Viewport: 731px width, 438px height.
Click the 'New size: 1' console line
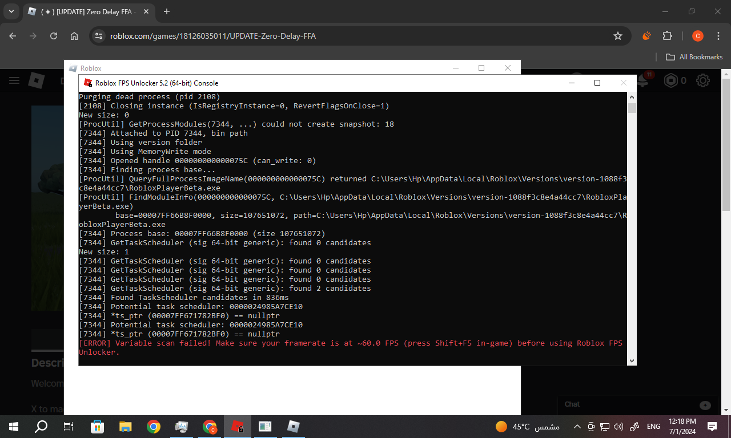pyautogui.click(x=104, y=252)
